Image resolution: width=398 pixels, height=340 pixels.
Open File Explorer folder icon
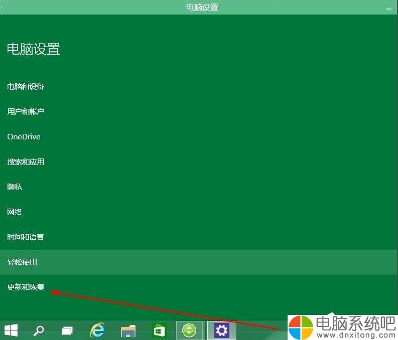[x=128, y=330]
